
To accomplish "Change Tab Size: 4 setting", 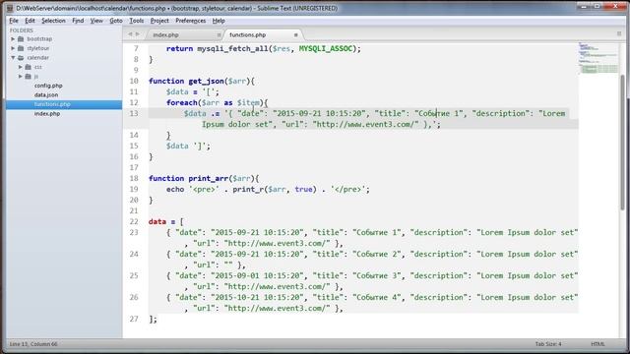I will tap(548, 344).
